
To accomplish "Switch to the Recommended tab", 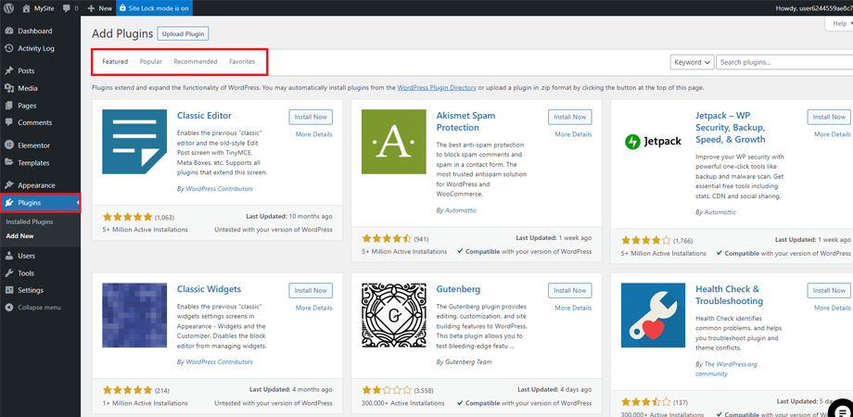I will pyautogui.click(x=196, y=62).
